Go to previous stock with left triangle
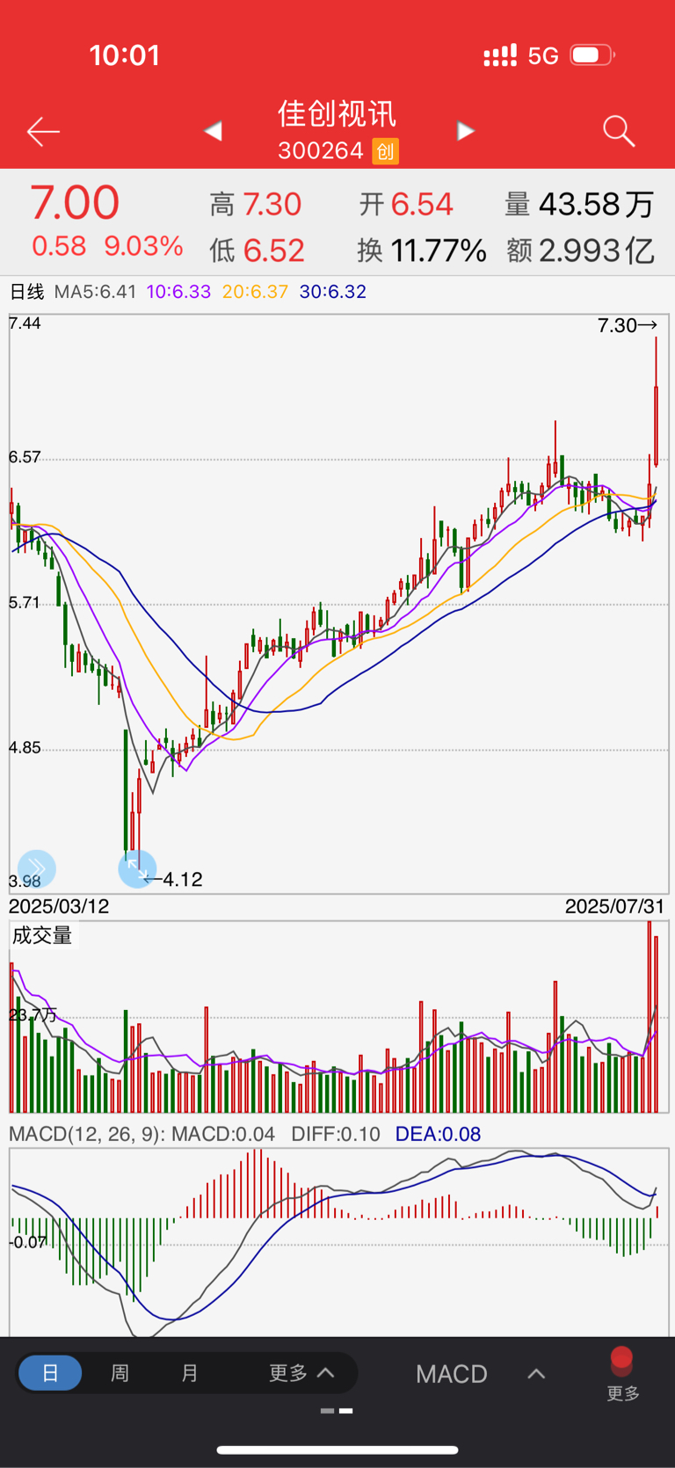The height and width of the screenshot is (1468, 675). [x=213, y=131]
